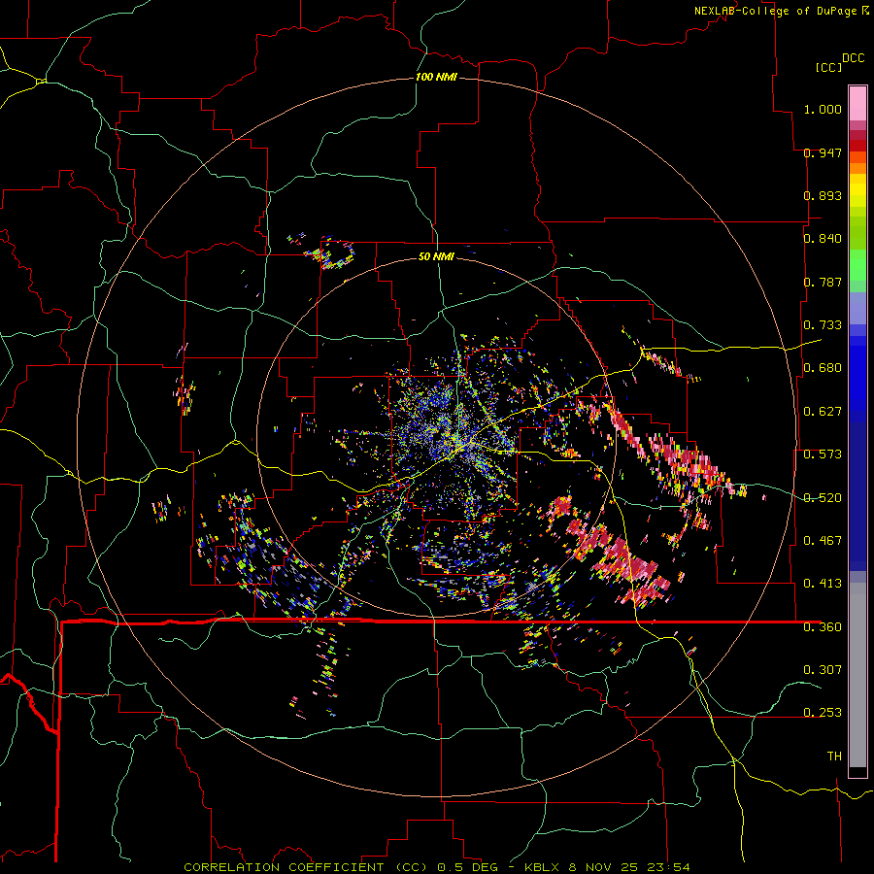Click the 0.627 scale value
874x874 pixels.
click(823, 412)
